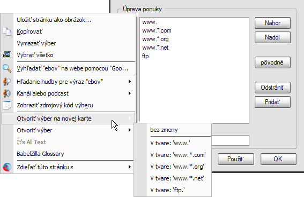
Task: Click the magnifier icon of the web search entry
Action: [x=7, y=68]
